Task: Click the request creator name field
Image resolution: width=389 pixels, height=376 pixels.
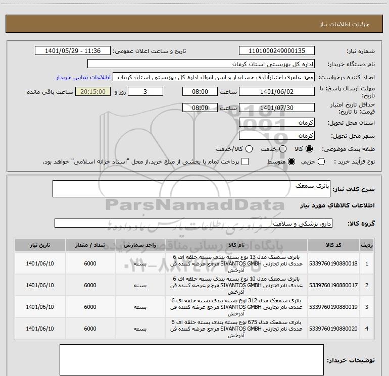Action: (214, 77)
